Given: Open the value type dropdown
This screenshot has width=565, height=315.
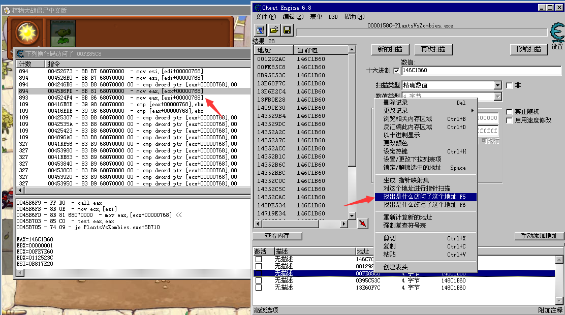Looking at the screenshot, I should pyautogui.click(x=497, y=96).
